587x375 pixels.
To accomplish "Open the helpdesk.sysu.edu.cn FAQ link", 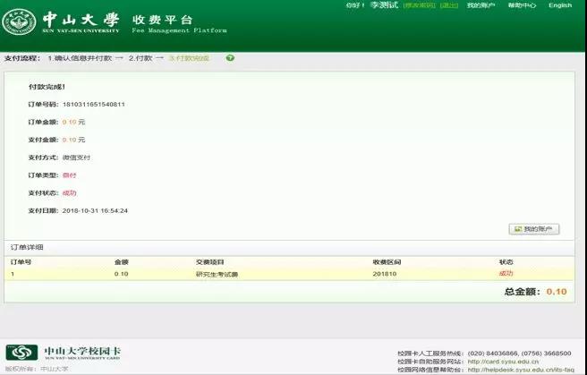I will pos(521,369).
